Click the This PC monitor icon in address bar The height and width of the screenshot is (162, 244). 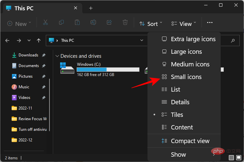click(51, 40)
